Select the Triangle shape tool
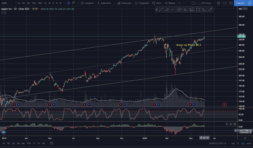The height and width of the screenshot is (148, 253). (x=204, y=10)
